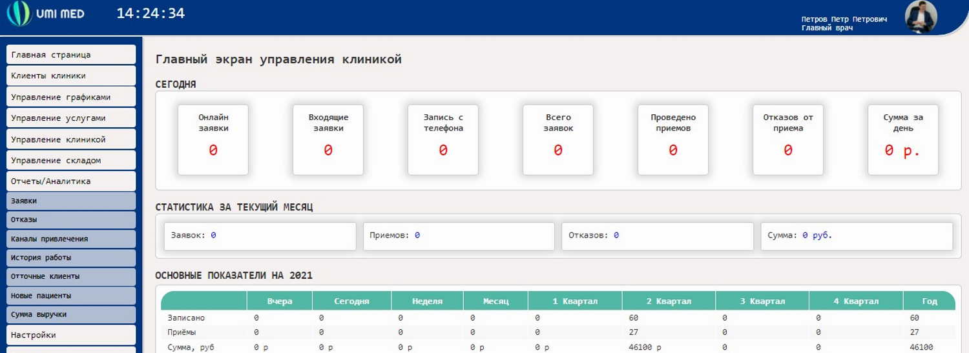Viewport: 969px width, 353px height.
Task: Click the СЕГОДНЯ section heading
Action: (x=176, y=84)
